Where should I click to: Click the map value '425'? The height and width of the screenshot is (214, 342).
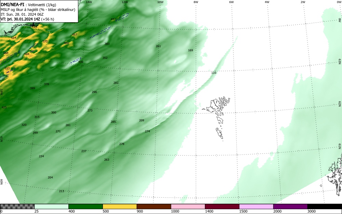point(4,107)
